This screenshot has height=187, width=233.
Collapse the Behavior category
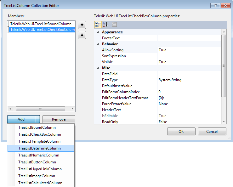click(x=98, y=44)
